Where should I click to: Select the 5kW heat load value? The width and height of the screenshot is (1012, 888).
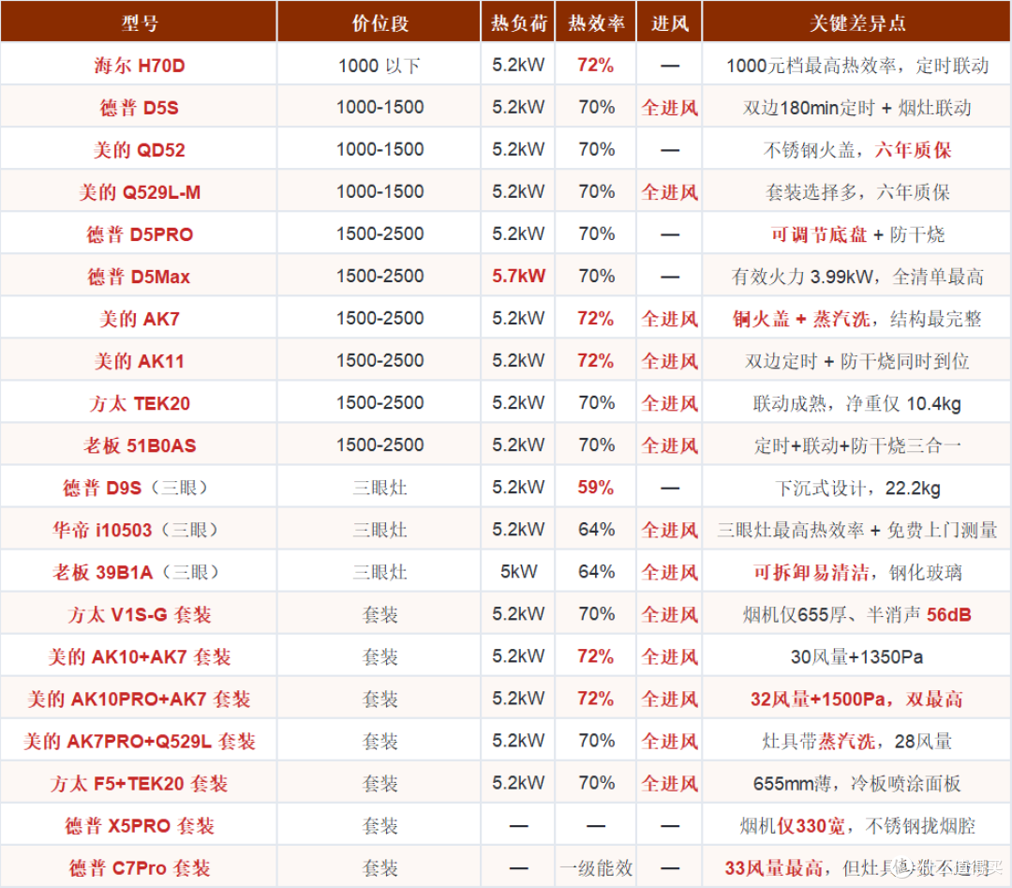[x=518, y=572]
